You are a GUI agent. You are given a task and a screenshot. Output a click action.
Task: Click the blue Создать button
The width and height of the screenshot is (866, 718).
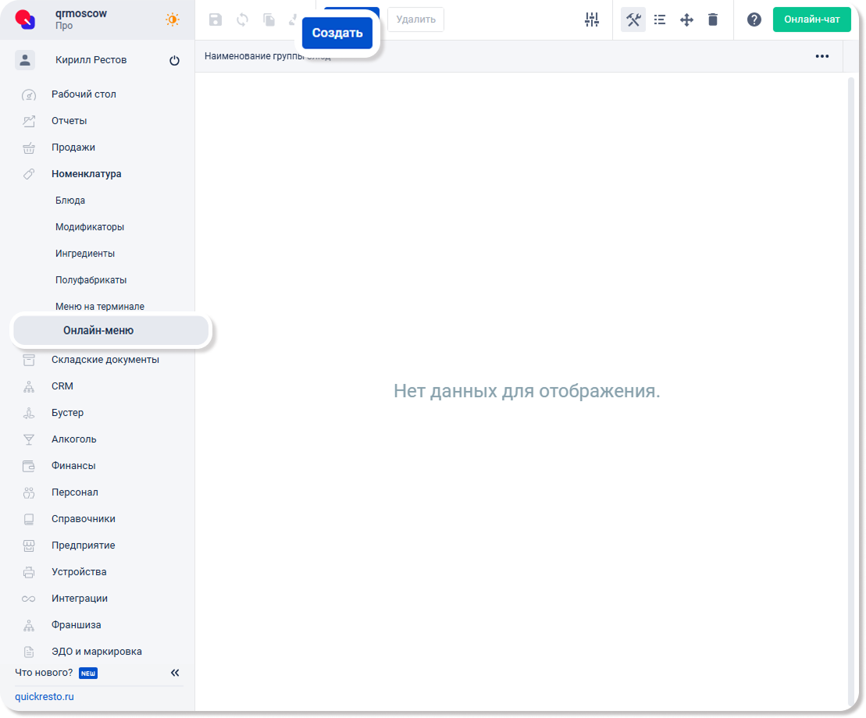coord(337,33)
